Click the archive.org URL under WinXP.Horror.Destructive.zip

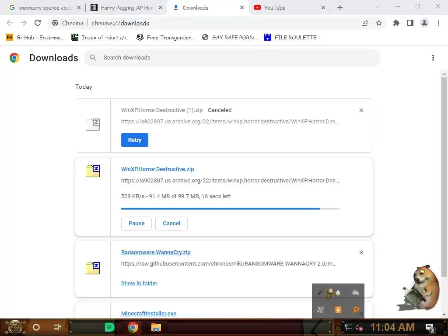[230, 181]
